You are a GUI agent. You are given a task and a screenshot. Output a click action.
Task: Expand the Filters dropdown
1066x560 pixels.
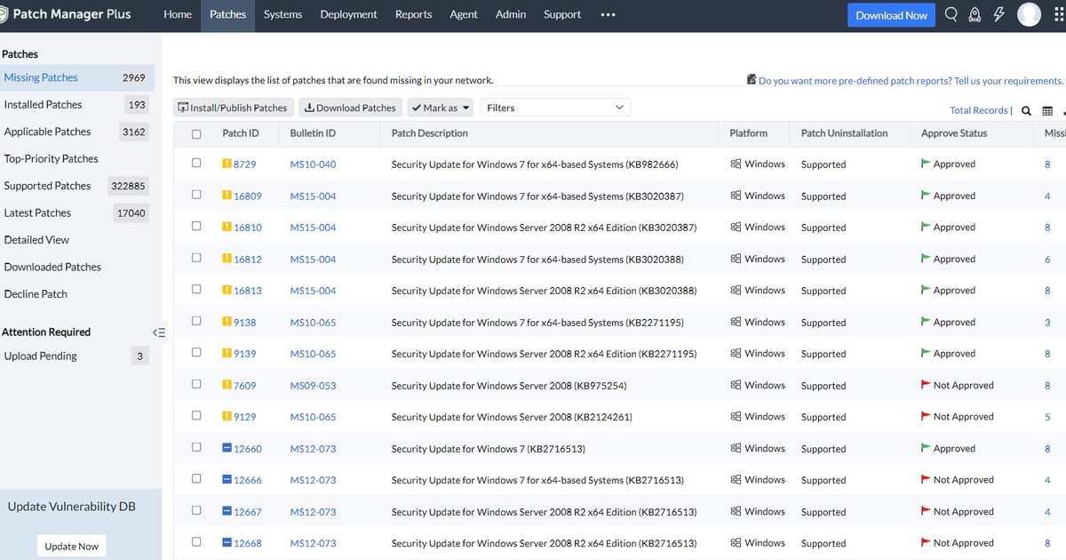coord(555,108)
